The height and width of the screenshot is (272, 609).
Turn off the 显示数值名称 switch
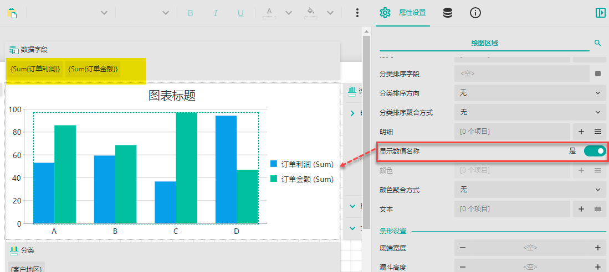pyautogui.click(x=595, y=151)
